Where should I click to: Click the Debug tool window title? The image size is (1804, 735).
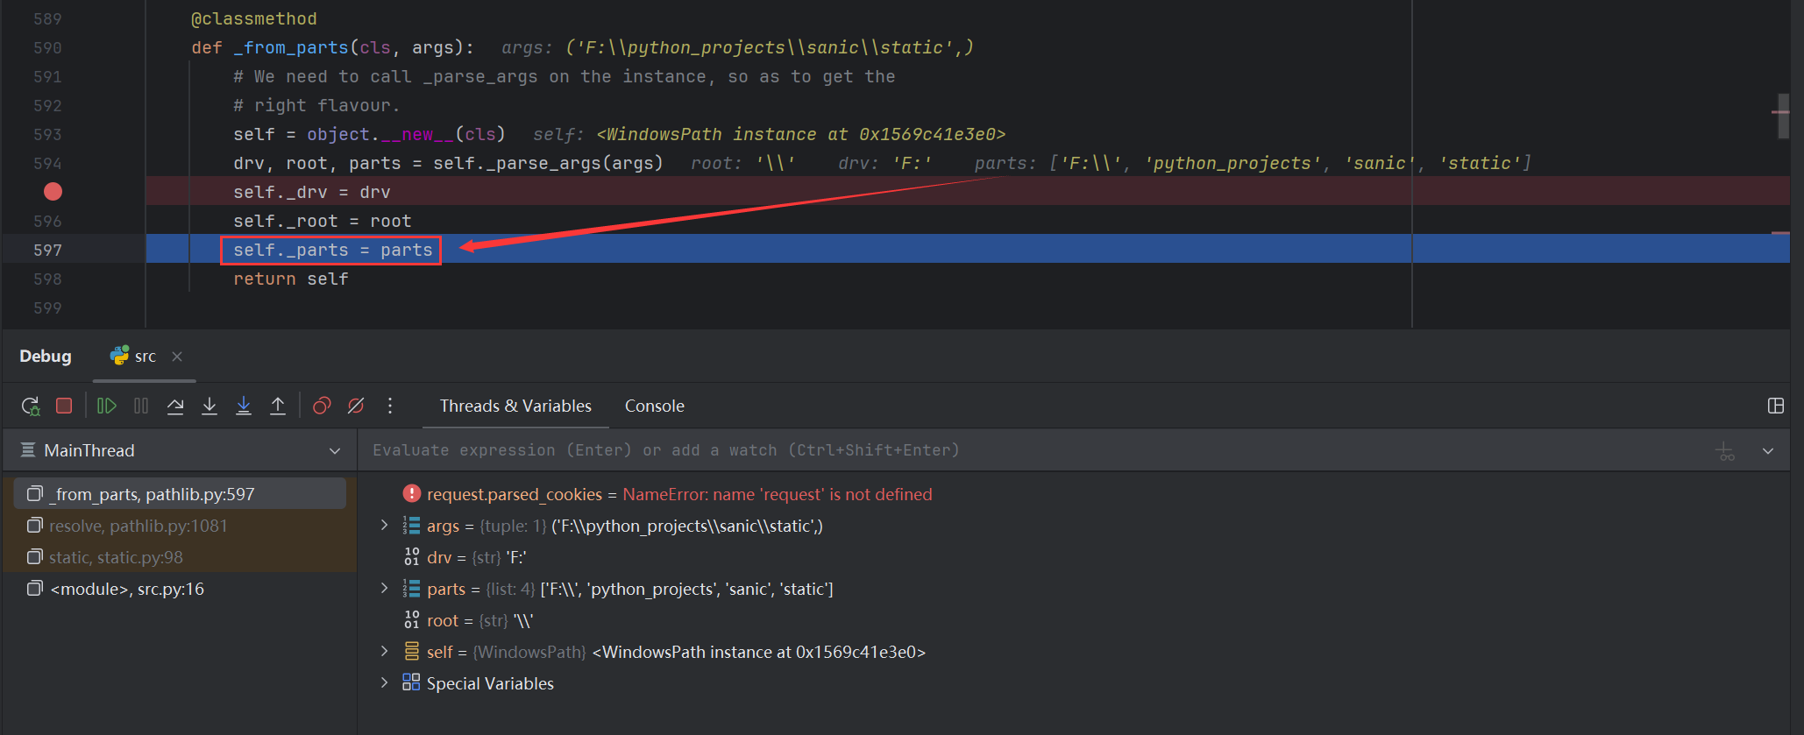coord(46,357)
